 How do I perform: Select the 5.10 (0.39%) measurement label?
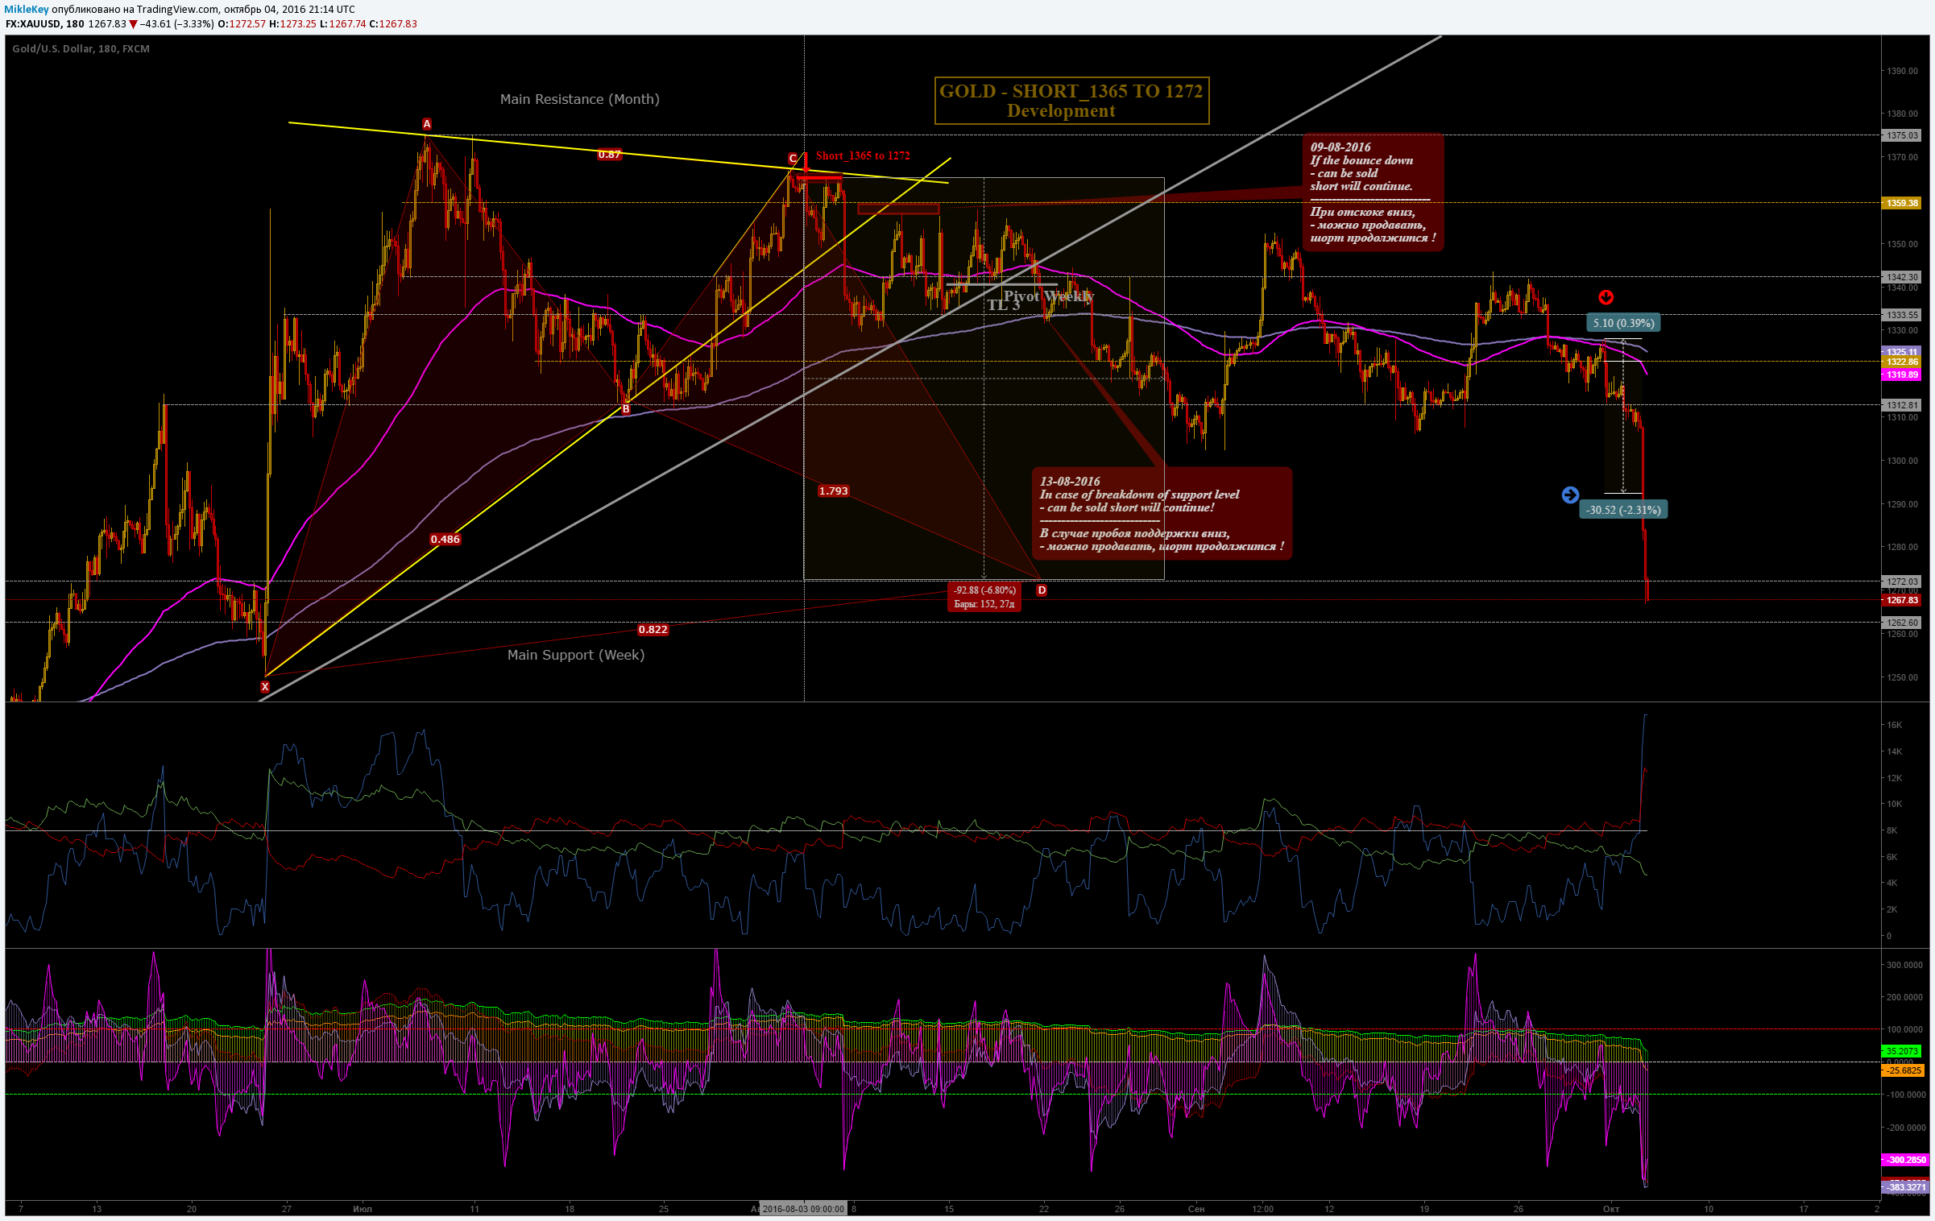(x=1623, y=323)
